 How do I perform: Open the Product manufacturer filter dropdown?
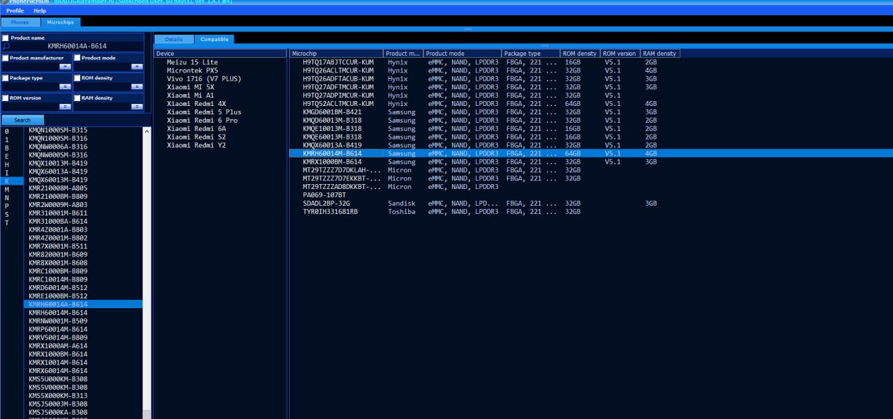(65, 66)
